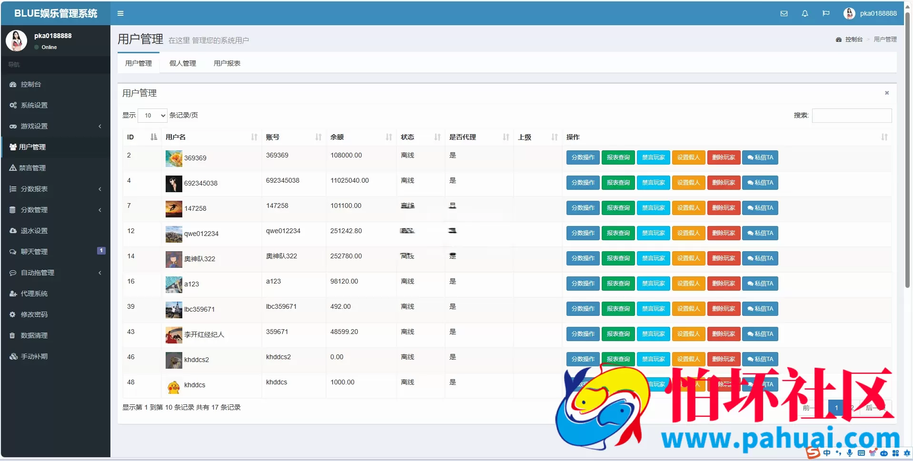Expand 游戏设置 submenu
The height and width of the screenshot is (461, 913).
(x=56, y=126)
